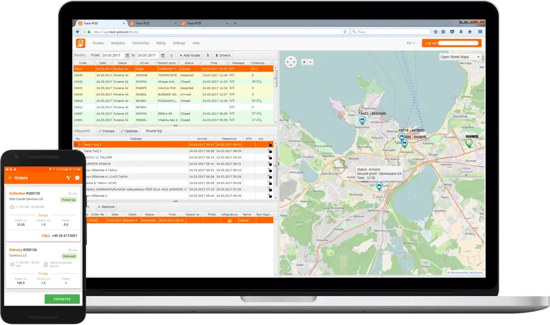Click the Log out button
Image resolution: width=550 pixels, height=325 pixels.
tap(452, 43)
